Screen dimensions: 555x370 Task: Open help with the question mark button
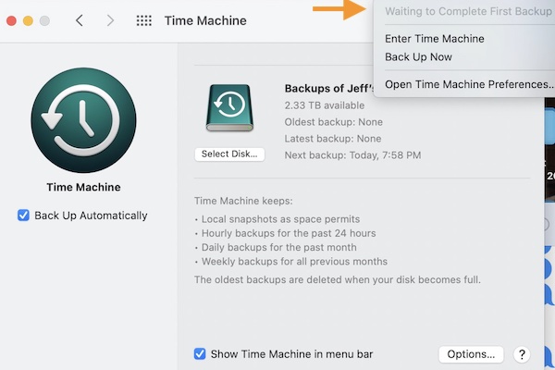tap(522, 354)
